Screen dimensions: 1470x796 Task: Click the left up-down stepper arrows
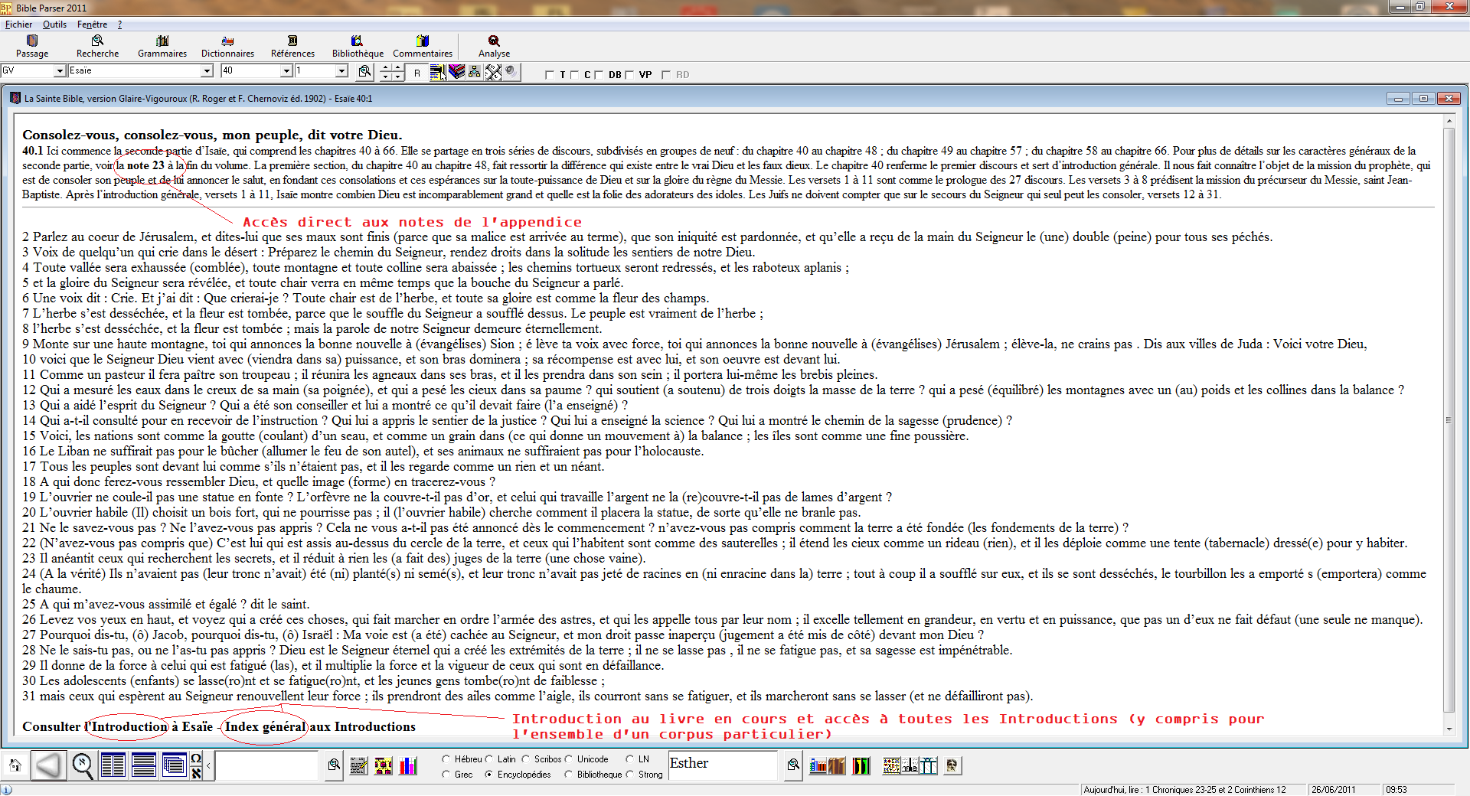(385, 73)
